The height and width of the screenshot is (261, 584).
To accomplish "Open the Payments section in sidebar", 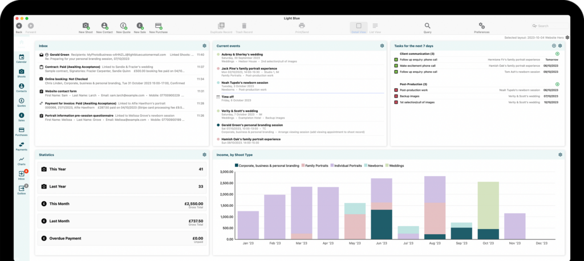I will tap(21, 145).
